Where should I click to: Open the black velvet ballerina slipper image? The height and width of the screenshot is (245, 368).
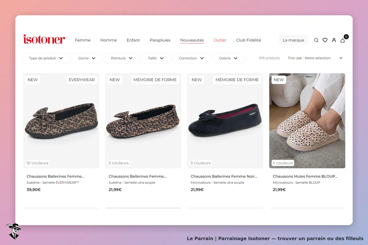point(225,121)
